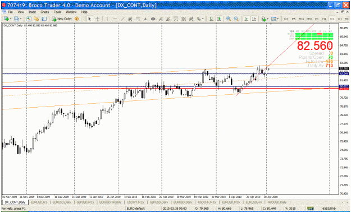Open the Charts menu

click(x=45, y=12)
